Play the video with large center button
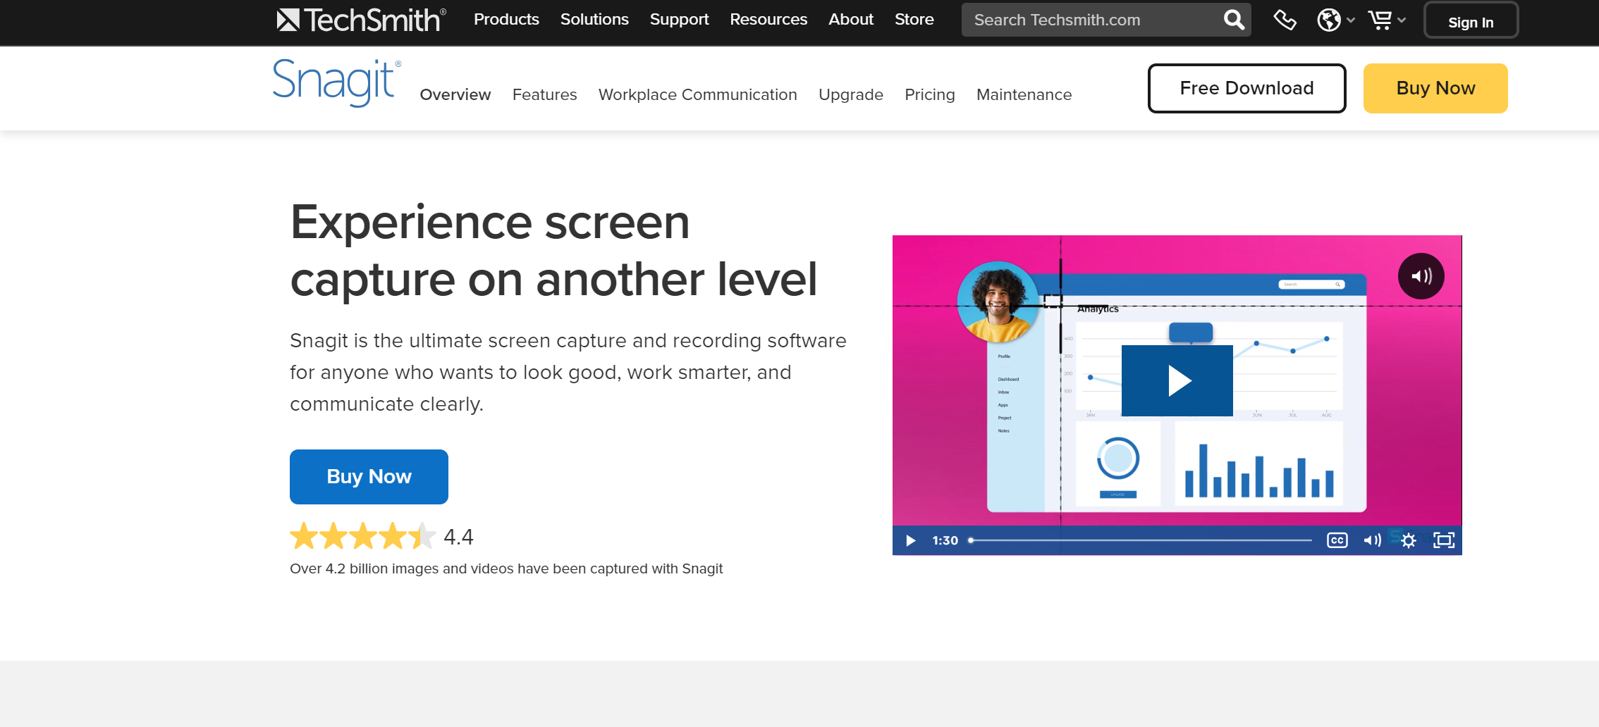The width and height of the screenshot is (1599, 727). pyautogui.click(x=1177, y=380)
